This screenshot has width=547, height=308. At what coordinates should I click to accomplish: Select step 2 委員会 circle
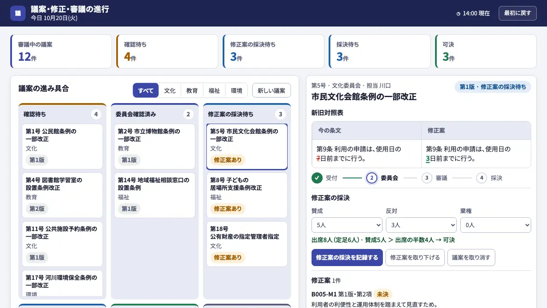(372, 178)
